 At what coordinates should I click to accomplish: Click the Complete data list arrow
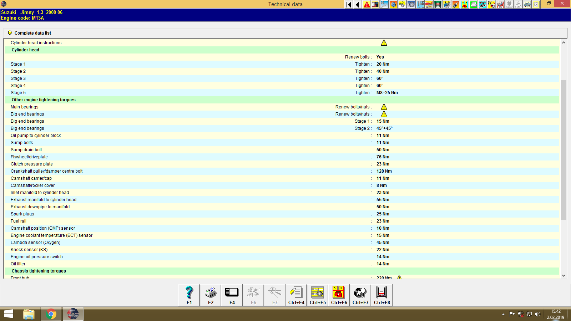click(x=10, y=32)
